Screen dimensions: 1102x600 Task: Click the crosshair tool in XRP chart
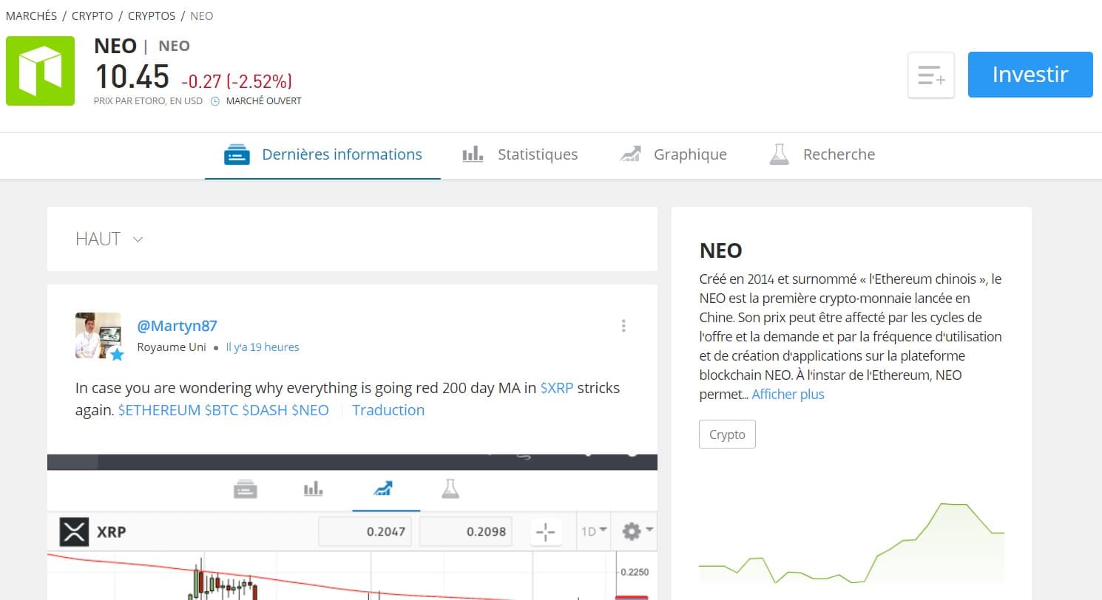[546, 531]
